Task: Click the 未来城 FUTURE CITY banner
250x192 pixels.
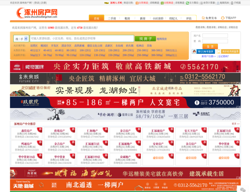Action: [125, 78]
